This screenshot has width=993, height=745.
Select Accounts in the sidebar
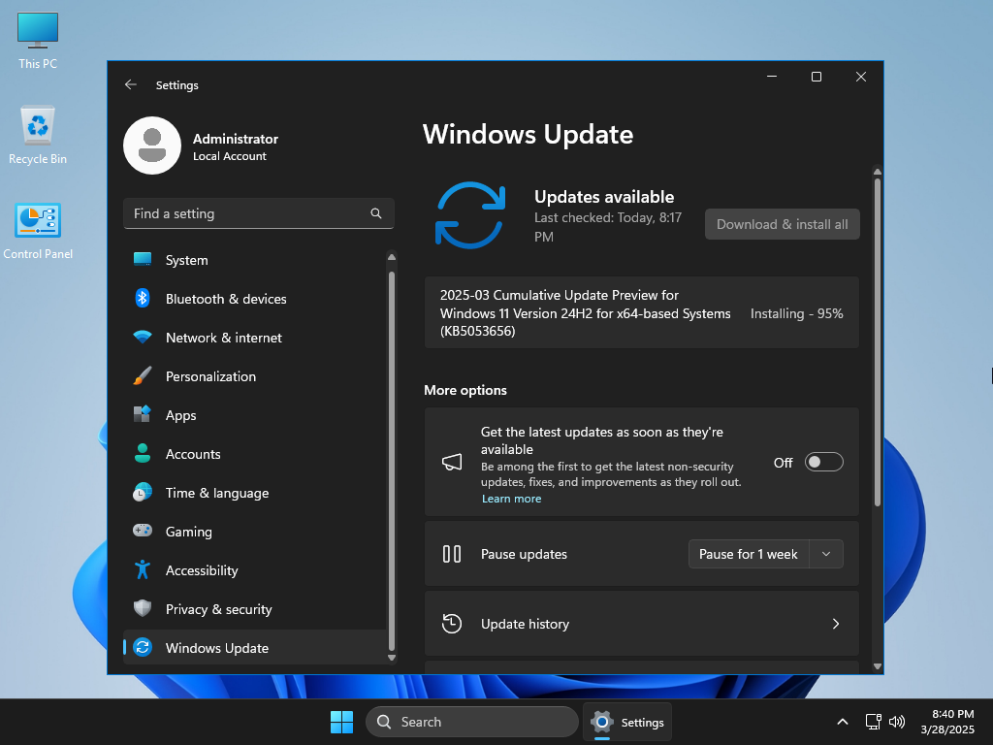(x=255, y=454)
